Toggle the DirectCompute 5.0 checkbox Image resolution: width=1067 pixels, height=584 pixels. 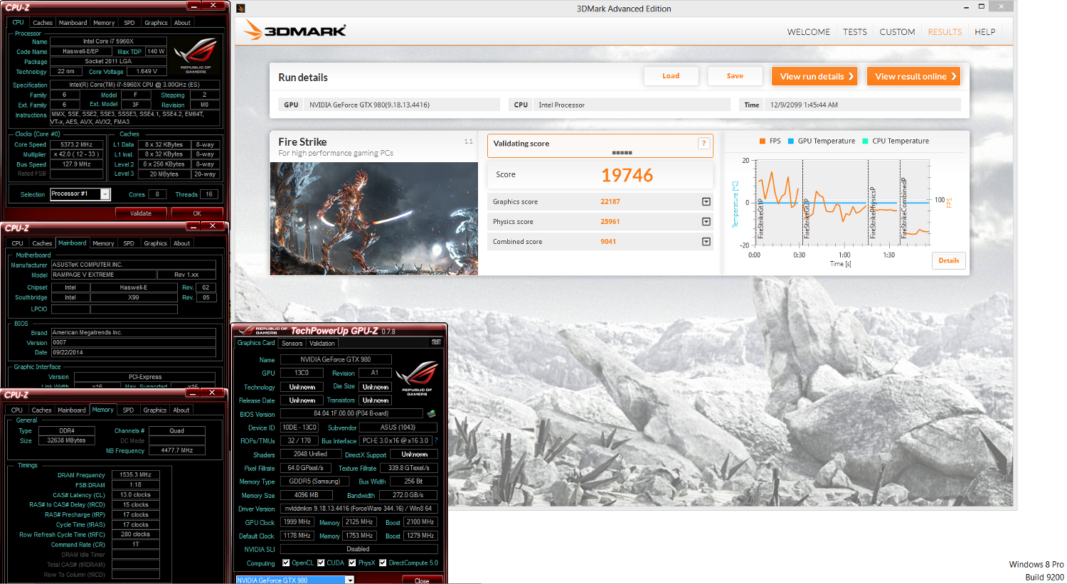point(383,563)
